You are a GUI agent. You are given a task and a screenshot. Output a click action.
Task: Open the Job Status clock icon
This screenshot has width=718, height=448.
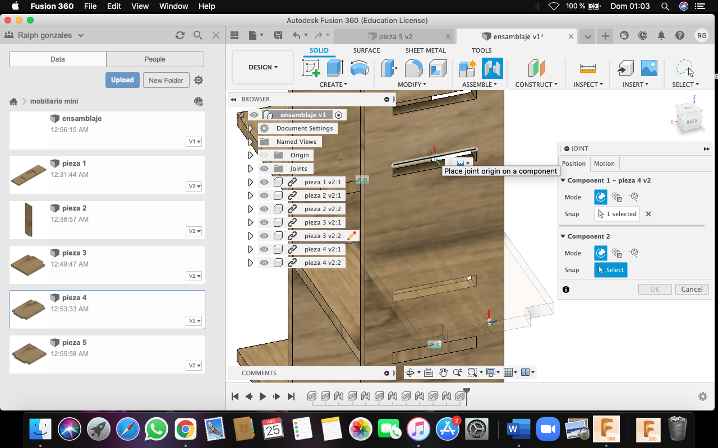[643, 35]
